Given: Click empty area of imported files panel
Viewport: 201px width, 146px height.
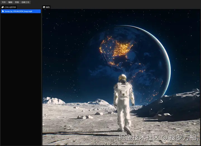Looking at the screenshot, I should 21,77.
